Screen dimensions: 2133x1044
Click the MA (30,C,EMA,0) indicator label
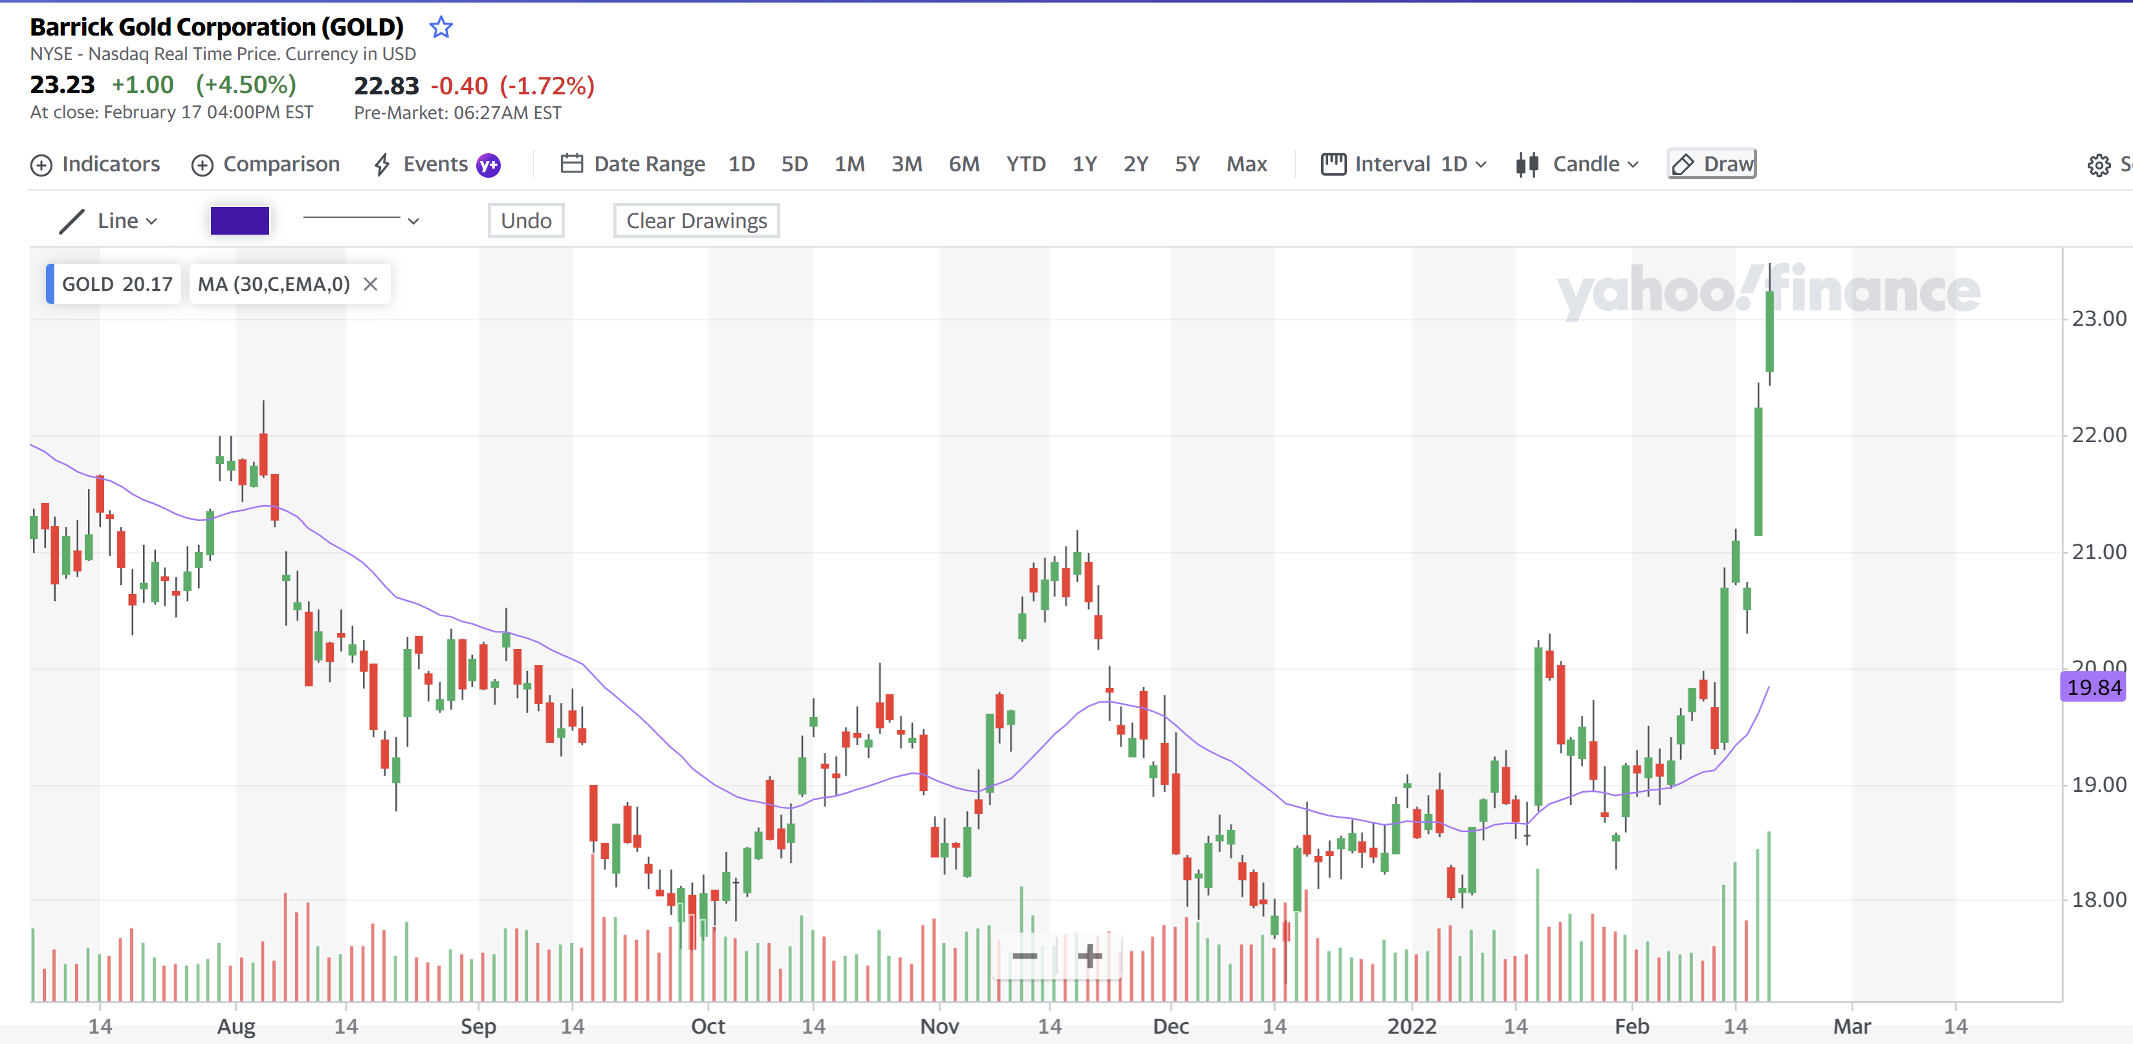[273, 284]
